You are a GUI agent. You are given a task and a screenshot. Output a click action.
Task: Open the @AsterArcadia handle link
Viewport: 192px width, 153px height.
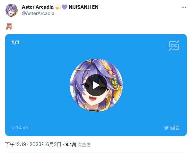tap(38, 13)
